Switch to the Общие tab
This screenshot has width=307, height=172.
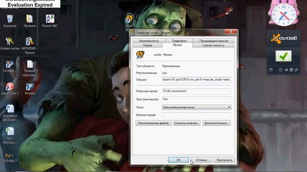coord(147,45)
